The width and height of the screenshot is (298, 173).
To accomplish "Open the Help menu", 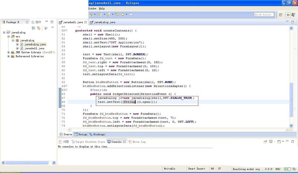I will click(102, 9).
